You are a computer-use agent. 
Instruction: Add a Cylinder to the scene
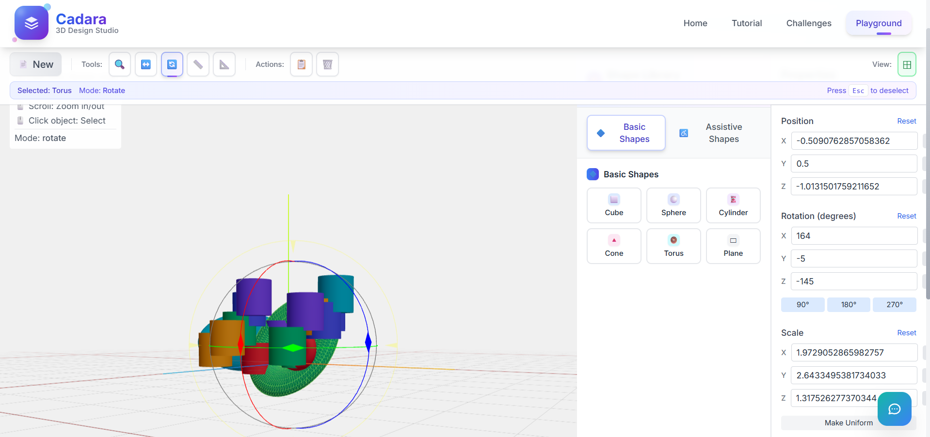tap(733, 205)
